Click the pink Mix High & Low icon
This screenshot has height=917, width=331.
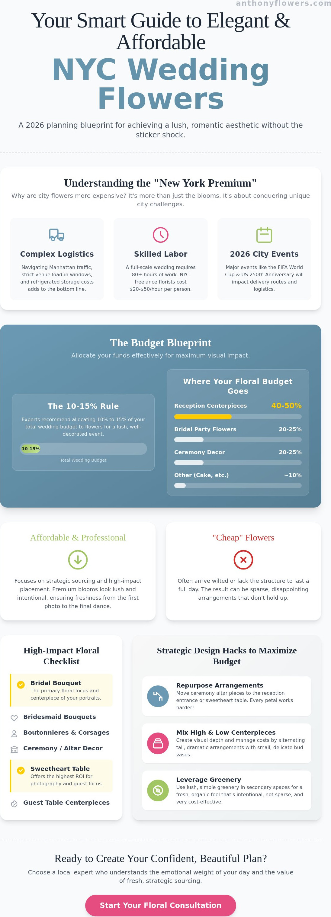[158, 743]
